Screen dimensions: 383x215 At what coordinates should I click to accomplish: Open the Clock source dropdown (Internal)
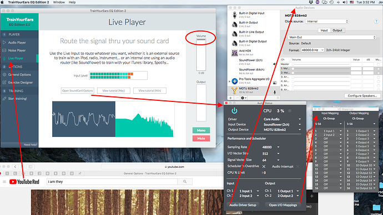tap(327, 22)
